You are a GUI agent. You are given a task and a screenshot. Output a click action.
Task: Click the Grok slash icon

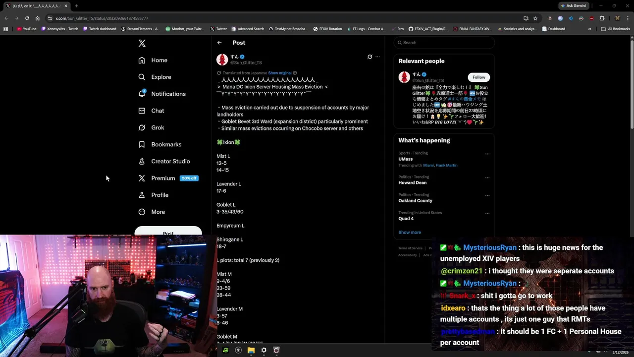pyautogui.click(x=142, y=127)
